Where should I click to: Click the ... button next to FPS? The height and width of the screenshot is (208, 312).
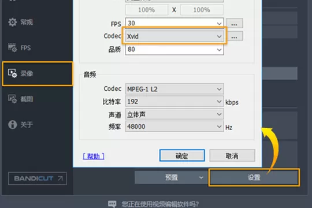pyautogui.click(x=234, y=23)
